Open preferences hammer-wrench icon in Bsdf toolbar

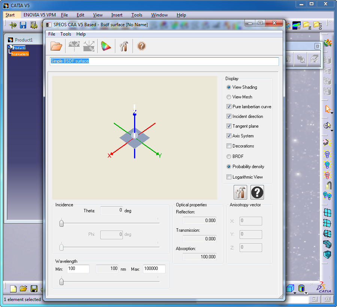pyautogui.click(x=124, y=46)
